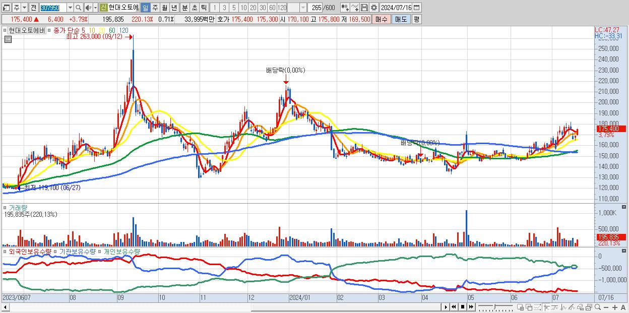Screen dimensions: 629x313
Task: Click the 종가 단순 moving average label
Action: click(x=67, y=30)
